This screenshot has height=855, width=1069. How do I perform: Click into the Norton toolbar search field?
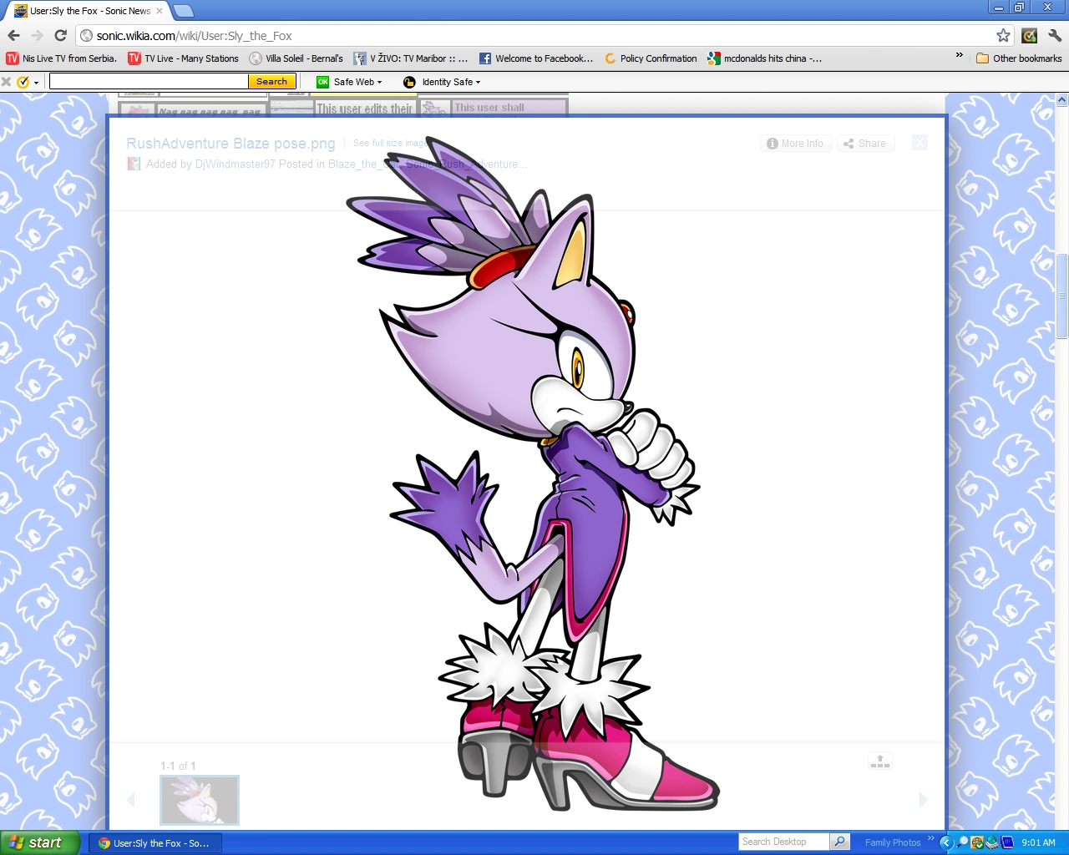pyautogui.click(x=149, y=82)
